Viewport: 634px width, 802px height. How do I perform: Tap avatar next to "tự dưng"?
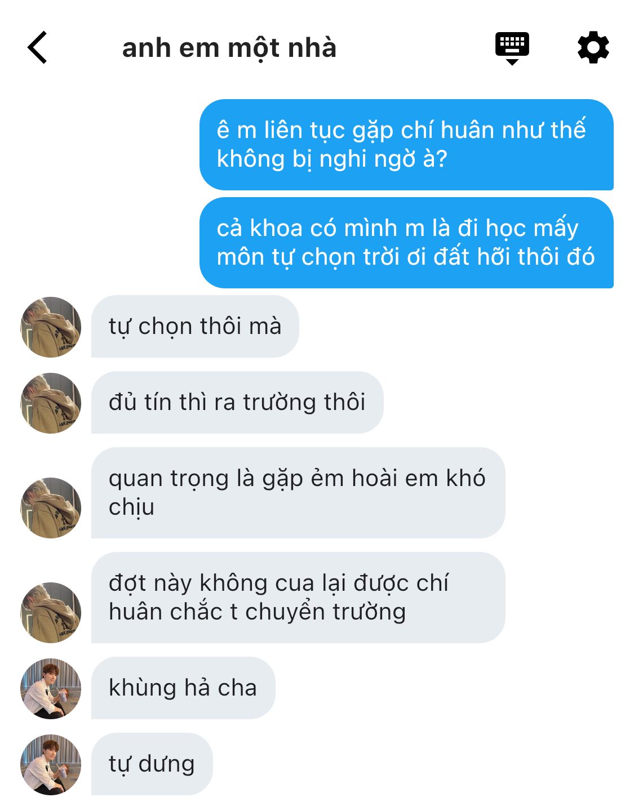tap(51, 764)
